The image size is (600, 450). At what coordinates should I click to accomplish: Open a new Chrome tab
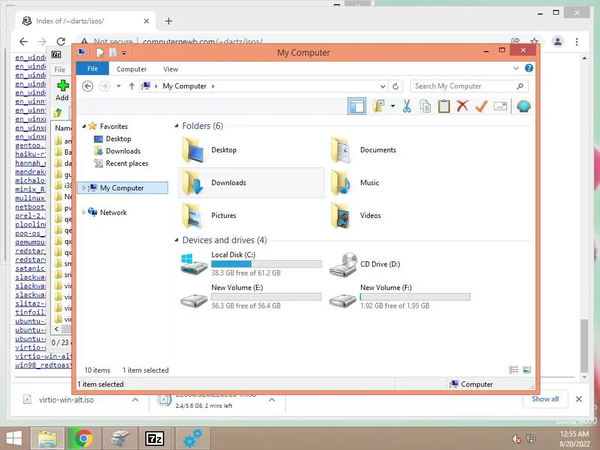(x=169, y=21)
